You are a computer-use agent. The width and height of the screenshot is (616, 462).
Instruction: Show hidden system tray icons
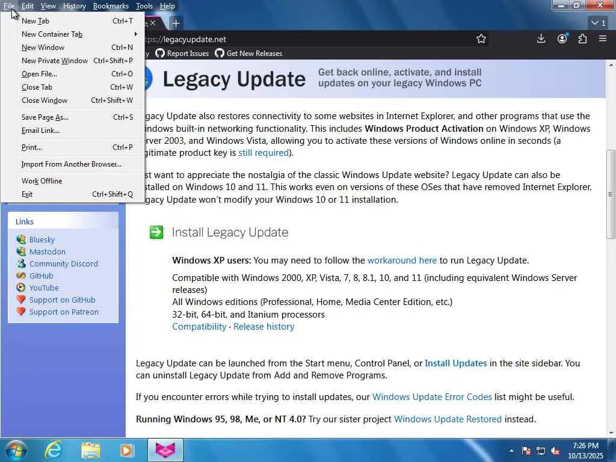tap(511, 451)
